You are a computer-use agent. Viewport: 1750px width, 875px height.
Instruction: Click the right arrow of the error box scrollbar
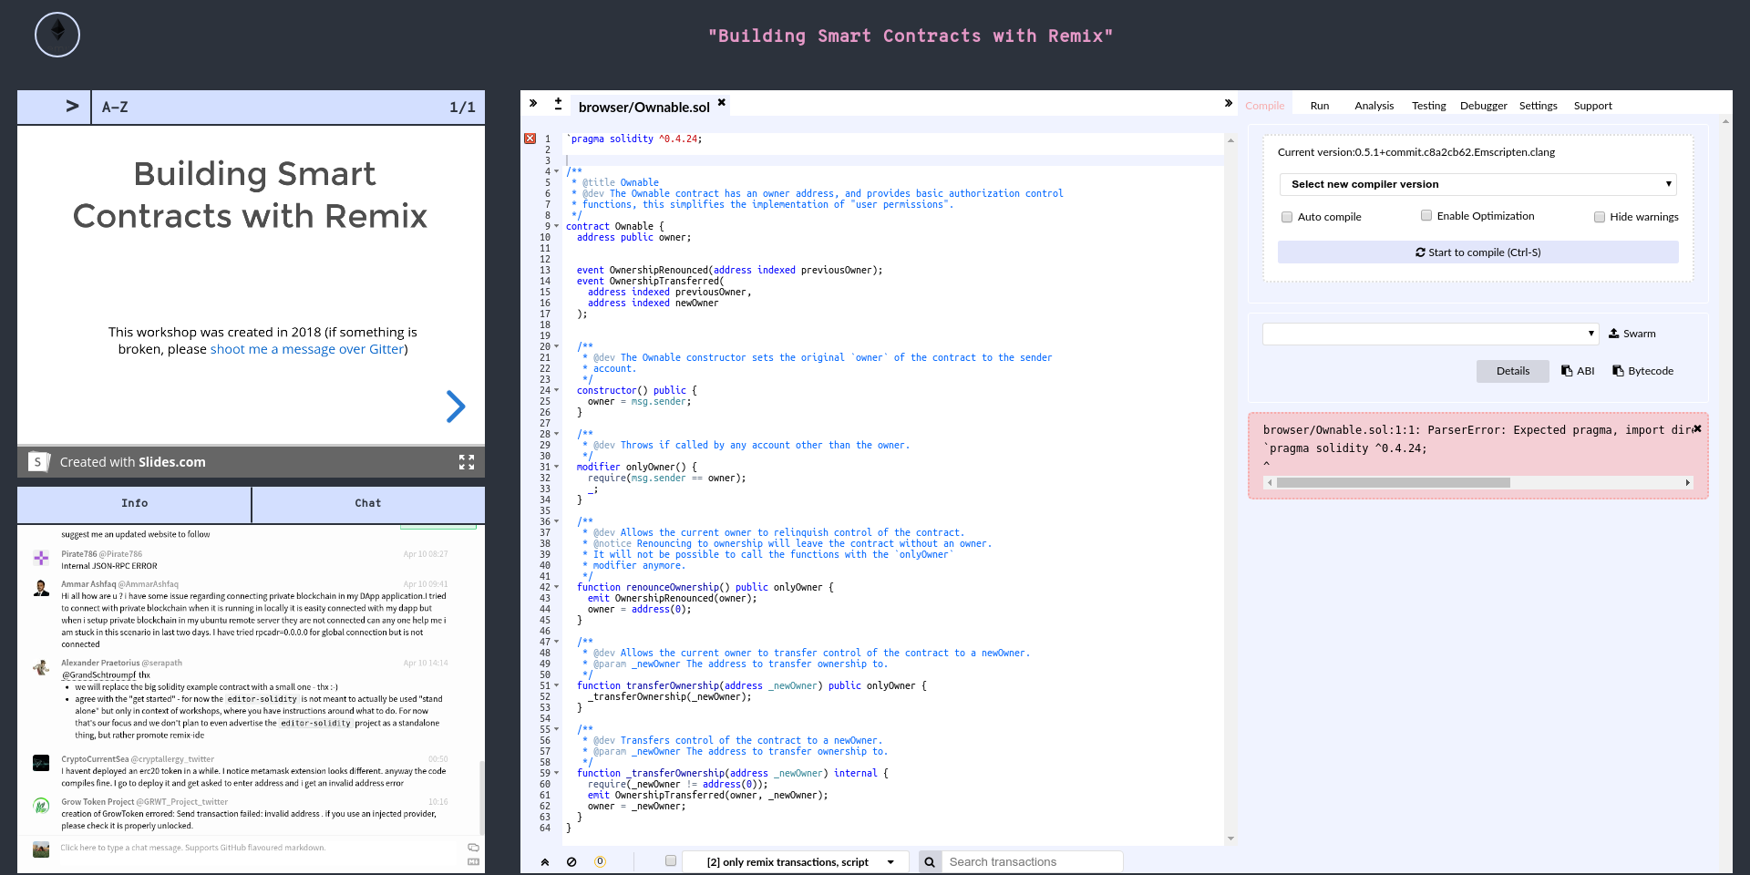click(x=1687, y=482)
